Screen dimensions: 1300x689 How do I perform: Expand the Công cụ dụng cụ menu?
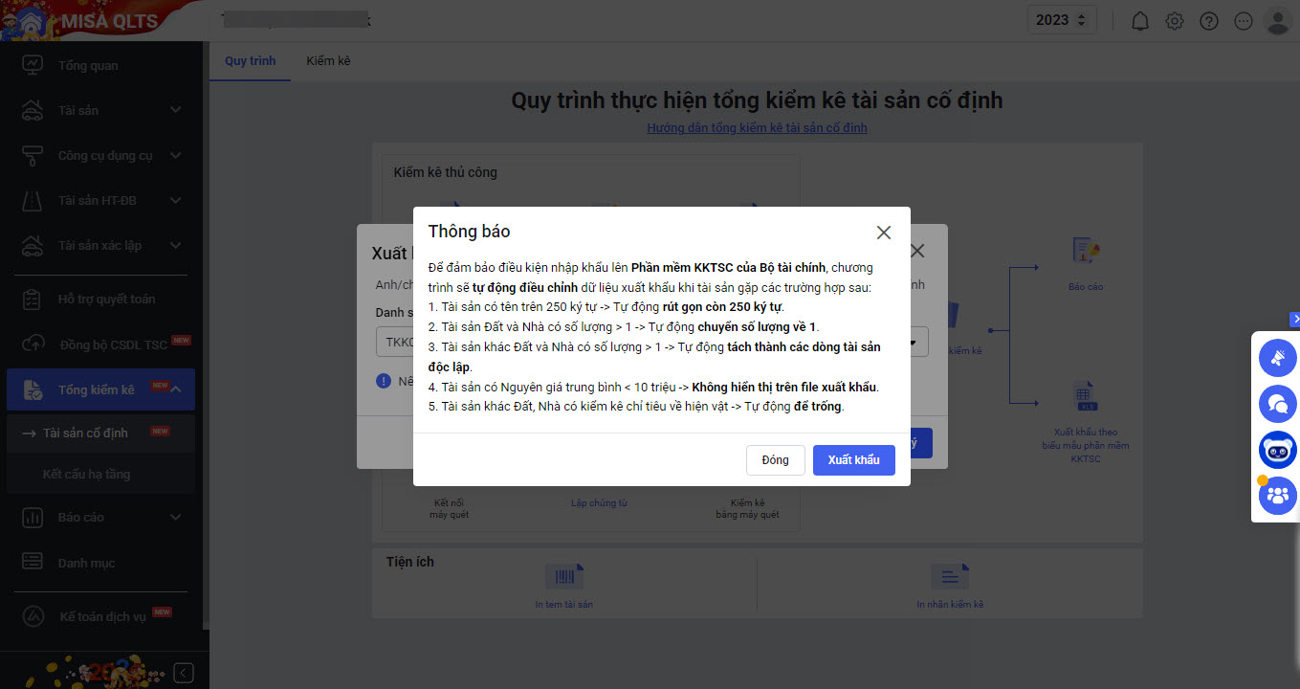click(x=175, y=155)
